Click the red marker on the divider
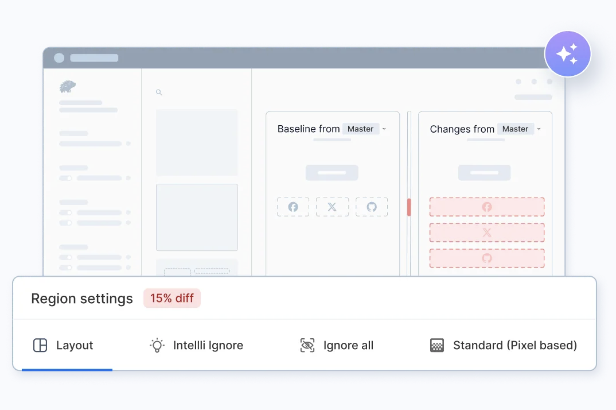 click(409, 207)
